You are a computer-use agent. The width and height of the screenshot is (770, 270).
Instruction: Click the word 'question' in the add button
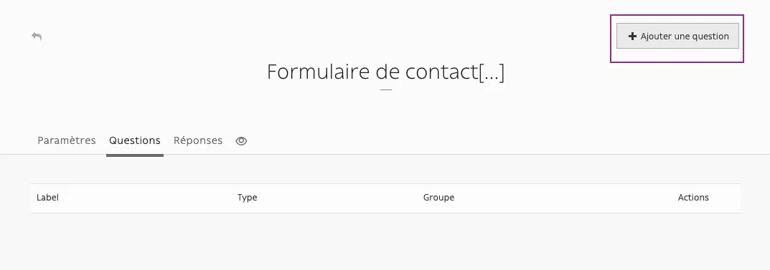pos(711,37)
